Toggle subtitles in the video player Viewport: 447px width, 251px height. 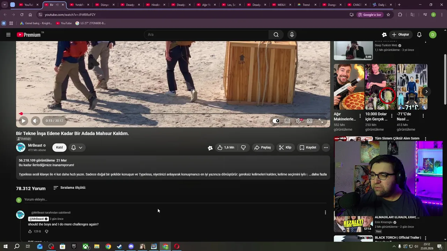click(287, 121)
